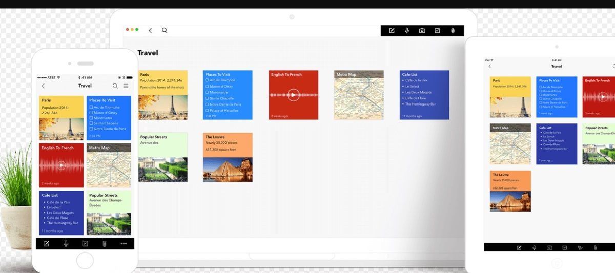Open Popular Streets note on tablet
Viewport: 615px width, 273px height.
pos(599,144)
